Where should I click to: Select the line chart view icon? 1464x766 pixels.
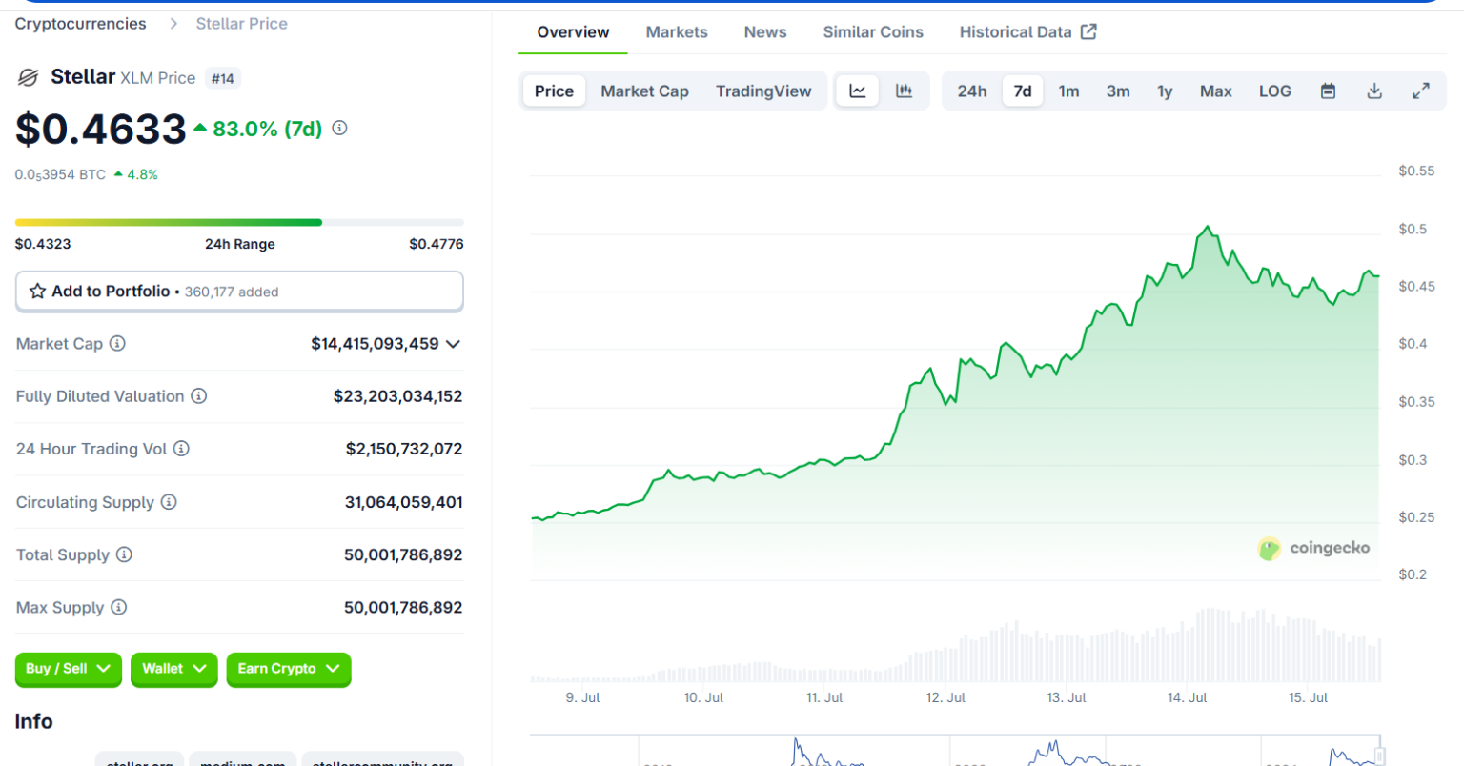coord(857,90)
